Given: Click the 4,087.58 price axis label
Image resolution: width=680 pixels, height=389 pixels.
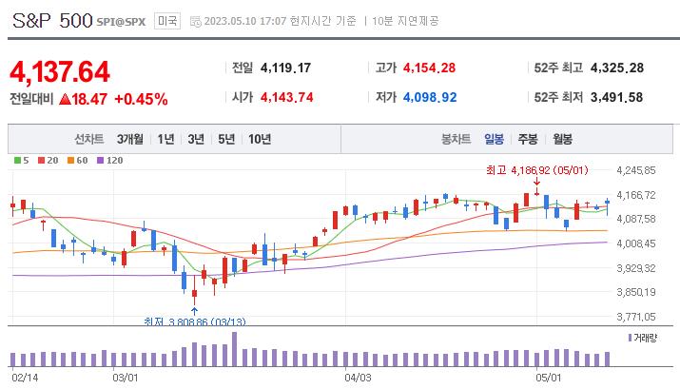Looking at the screenshot, I should pyautogui.click(x=636, y=219).
